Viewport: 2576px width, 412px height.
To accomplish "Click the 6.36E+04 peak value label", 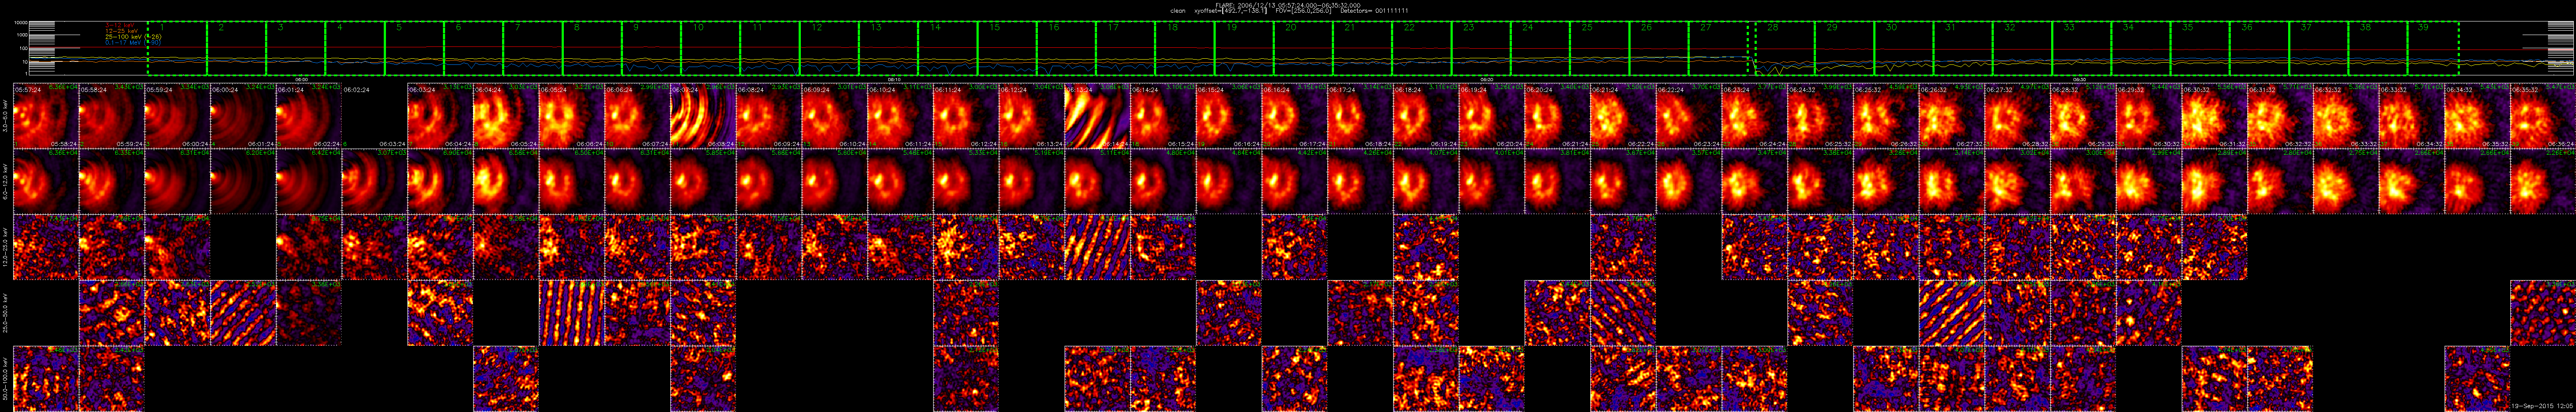I will pyautogui.click(x=64, y=88).
